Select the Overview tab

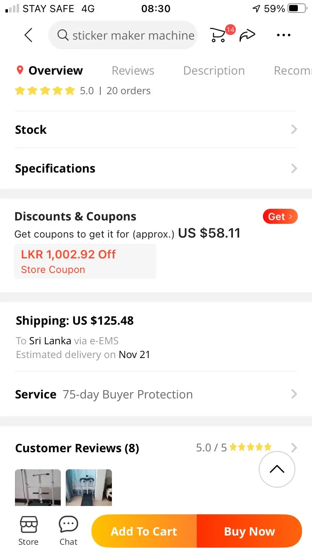(55, 71)
